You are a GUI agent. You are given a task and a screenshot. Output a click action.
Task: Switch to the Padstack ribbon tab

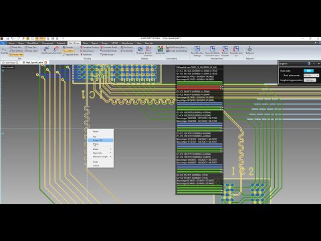click(x=61, y=43)
